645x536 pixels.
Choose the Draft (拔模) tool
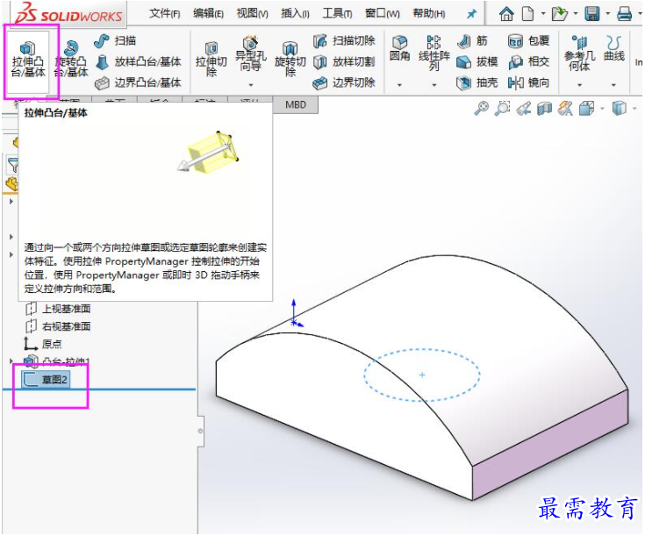(477, 61)
